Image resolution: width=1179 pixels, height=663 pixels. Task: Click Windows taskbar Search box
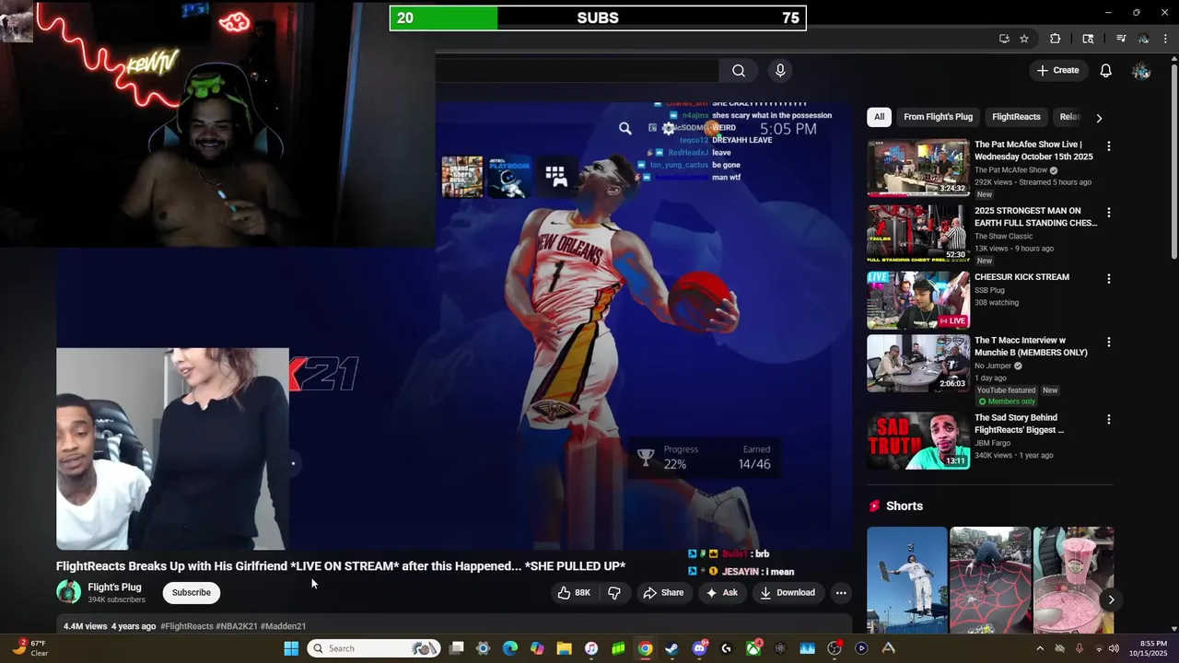coord(373,648)
